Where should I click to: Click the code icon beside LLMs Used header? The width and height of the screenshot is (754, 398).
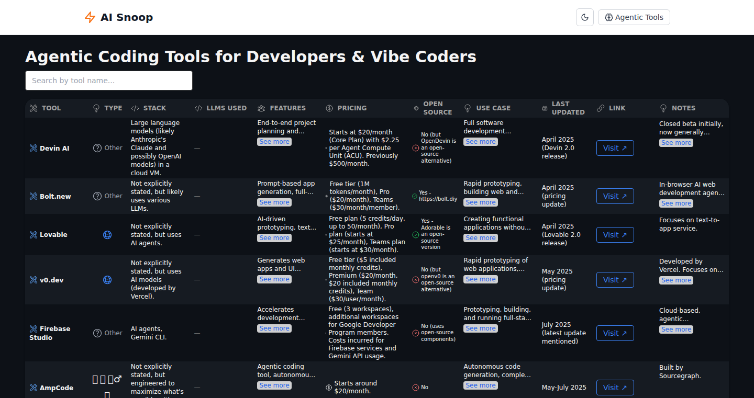pos(198,108)
